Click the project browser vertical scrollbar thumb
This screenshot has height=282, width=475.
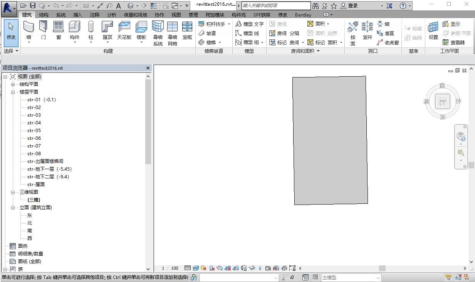[x=148, y=123]
